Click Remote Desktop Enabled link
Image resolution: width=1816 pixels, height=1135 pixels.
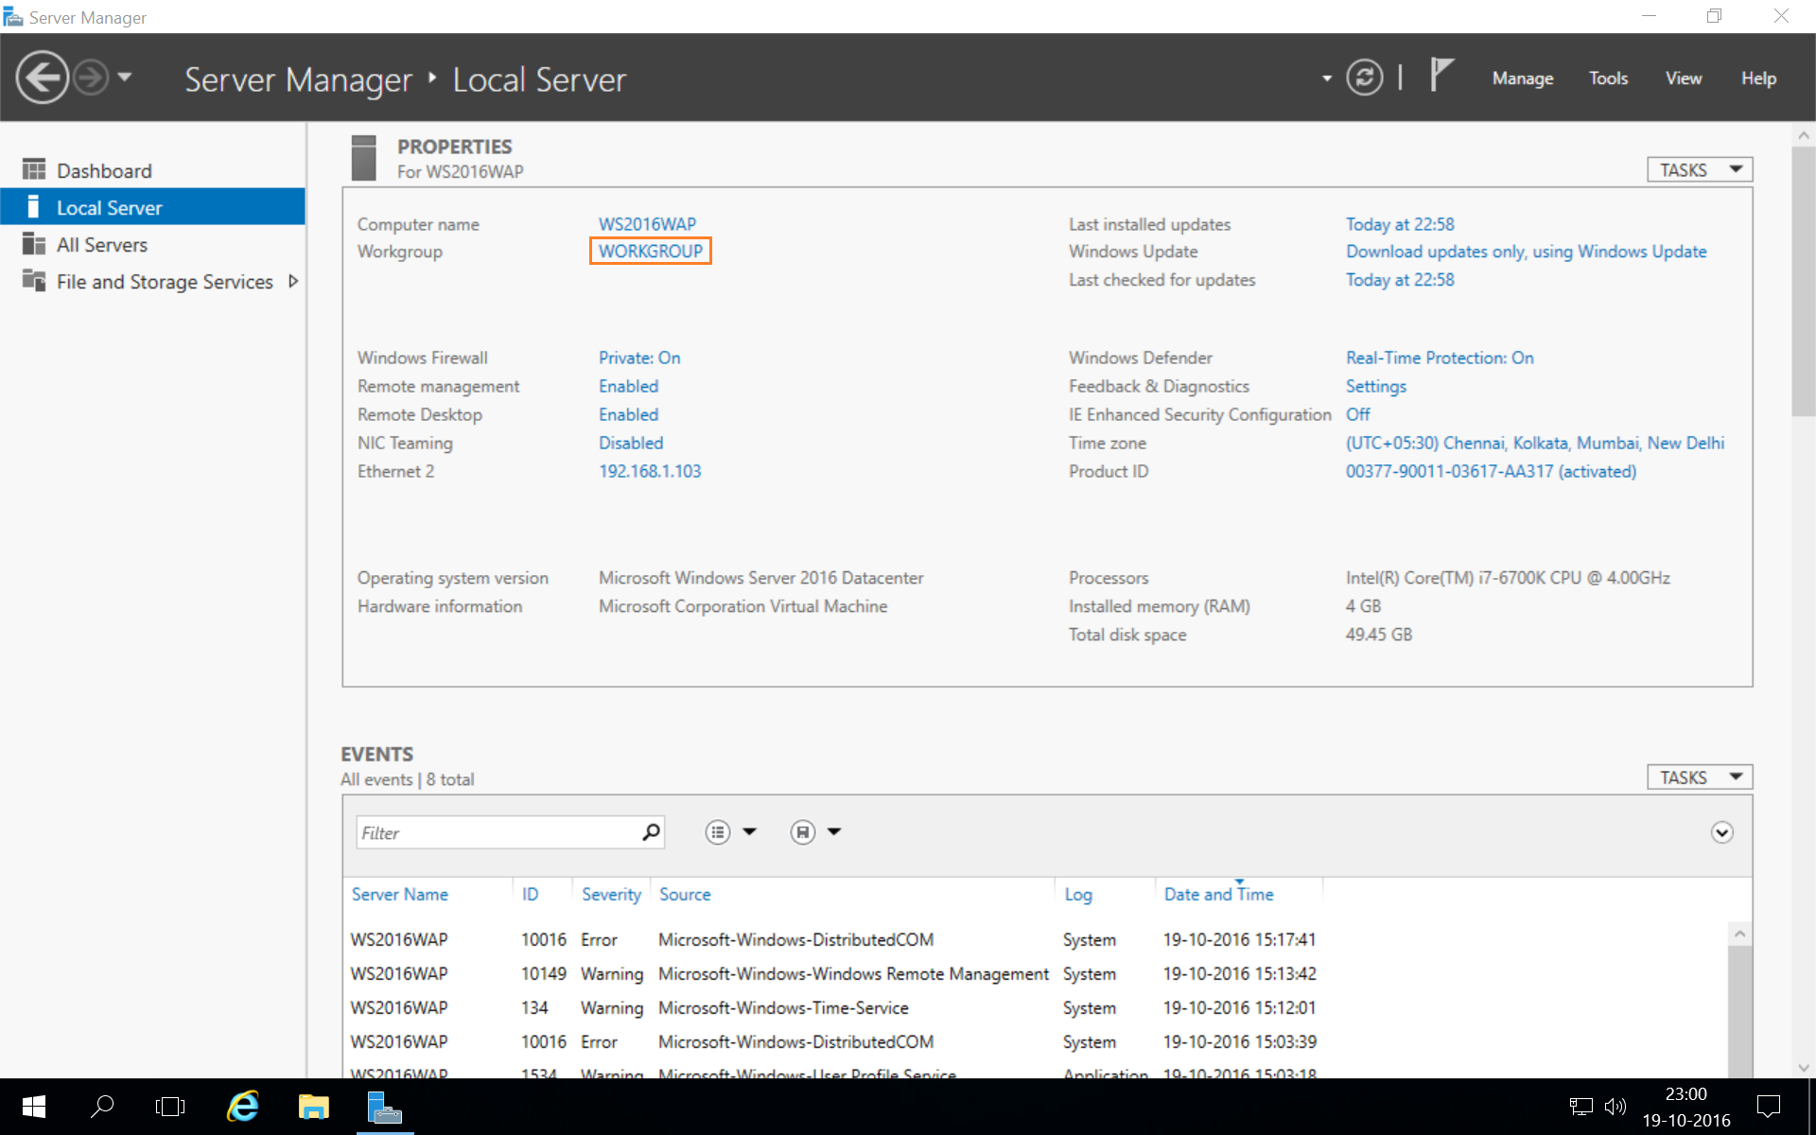click(628, 414)
